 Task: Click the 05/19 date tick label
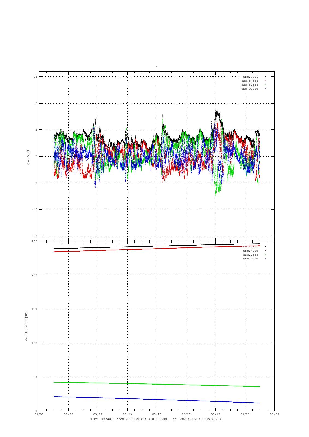(216, 414)
